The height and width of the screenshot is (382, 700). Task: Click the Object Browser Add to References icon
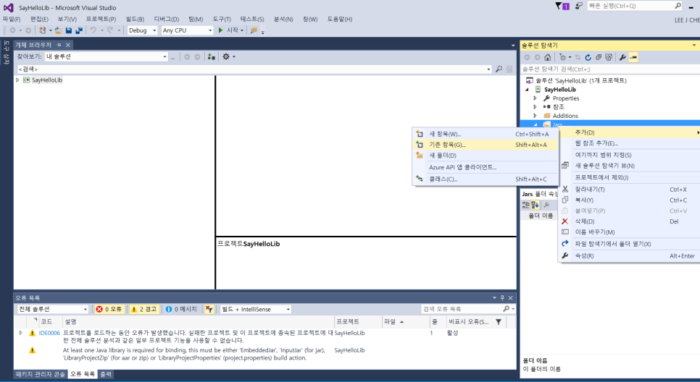[x=211, y=56]
